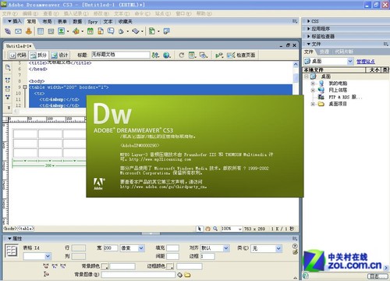Collapse the 文件 panel group
390x281 pixels.
coord(309,44)
